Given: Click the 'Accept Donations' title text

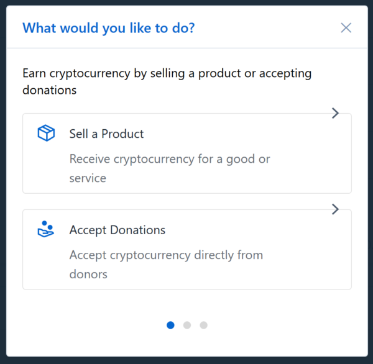Looking at the screenshot, I should tap(117, 230).
